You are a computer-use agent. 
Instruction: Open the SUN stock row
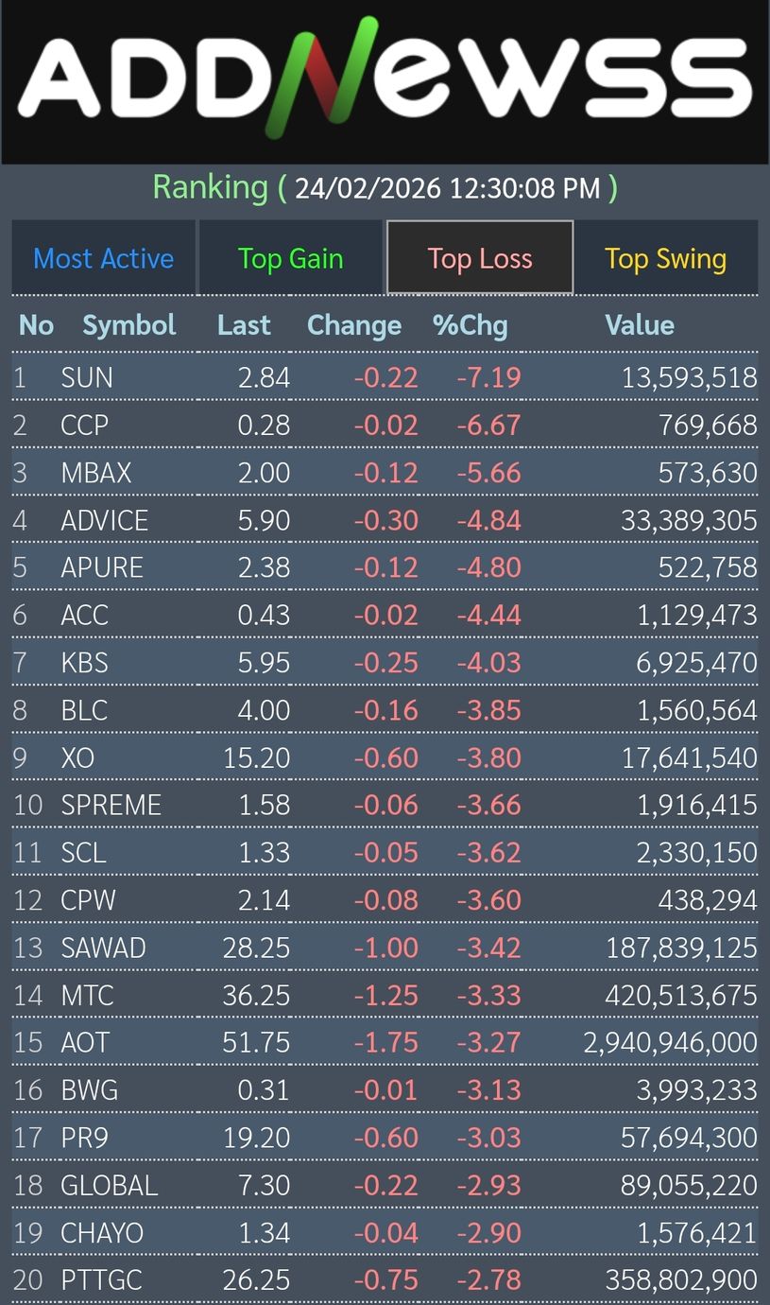coord(87,378)
